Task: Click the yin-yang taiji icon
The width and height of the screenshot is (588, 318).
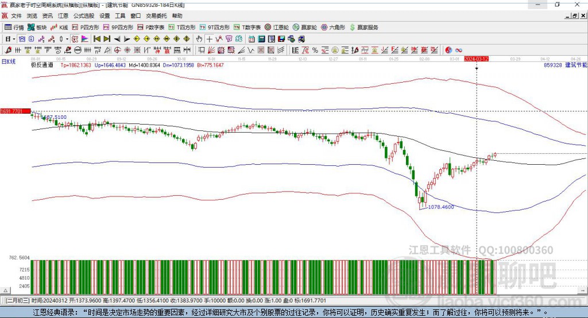Action: 448,51
